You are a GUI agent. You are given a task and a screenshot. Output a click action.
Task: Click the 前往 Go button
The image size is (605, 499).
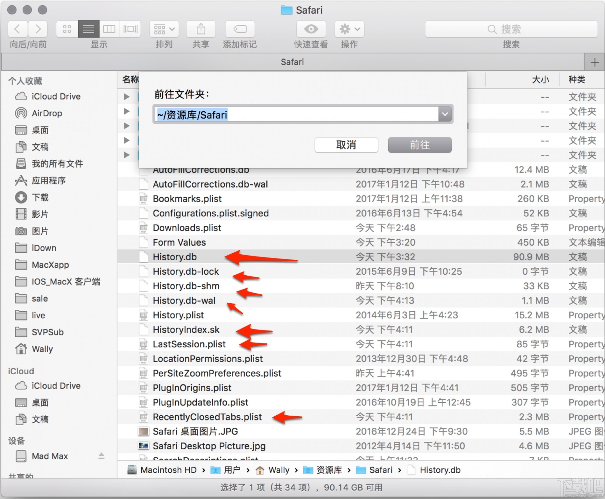[419, 145]
